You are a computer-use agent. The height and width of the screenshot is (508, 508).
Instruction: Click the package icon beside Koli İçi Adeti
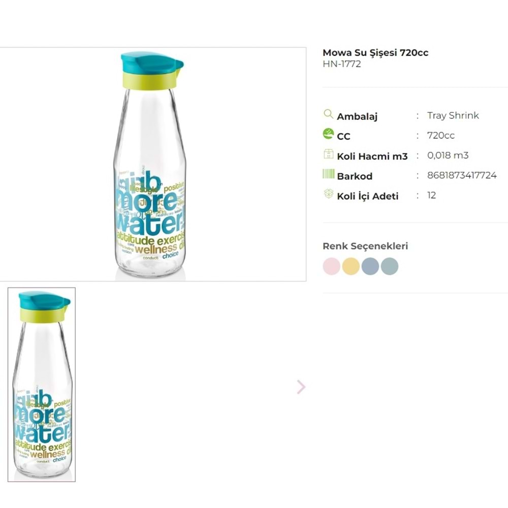[x=329, y=194]
